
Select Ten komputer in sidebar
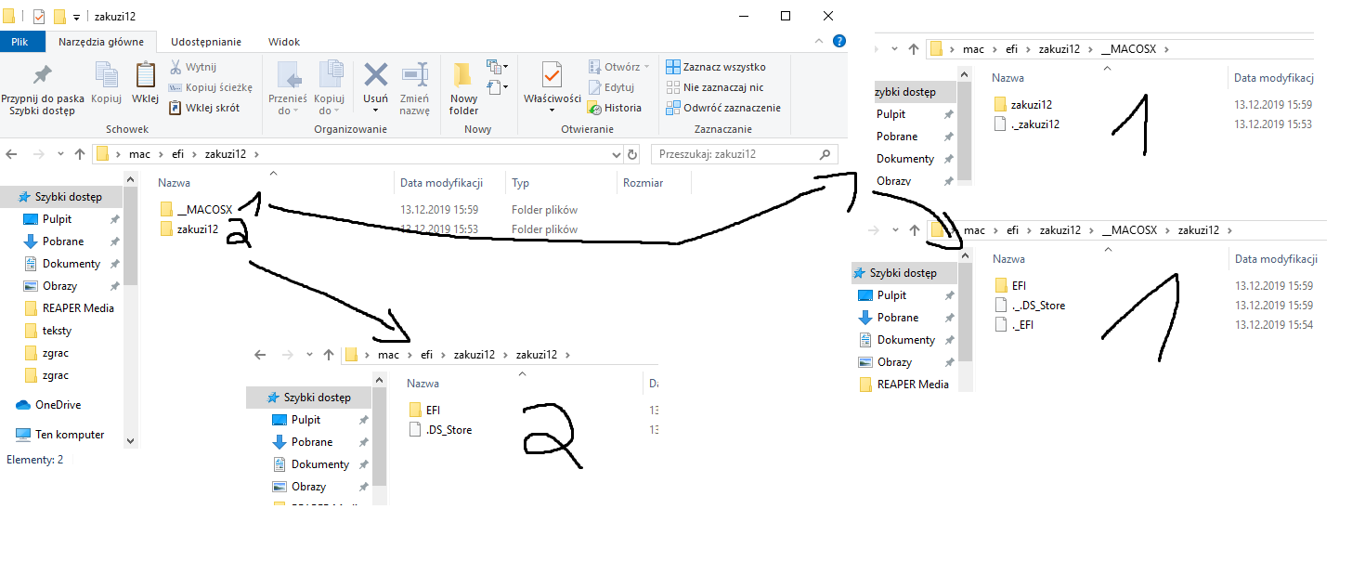click(x=61, y=435)
